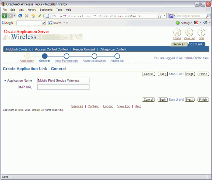Viewport: 212px width, 180px height.
Task: Click the bottom Cancel button
Action: point(148,100)
